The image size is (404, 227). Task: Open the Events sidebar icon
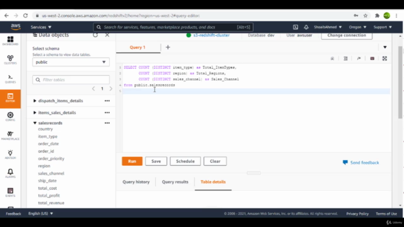tap(10, 192)
